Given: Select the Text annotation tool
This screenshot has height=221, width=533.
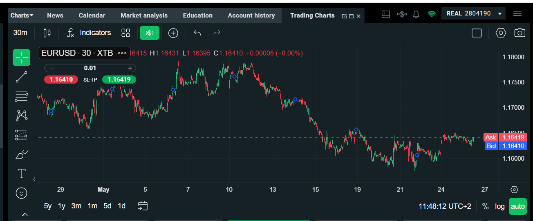Looking at the screenshot, I should (x=21, y=174).
